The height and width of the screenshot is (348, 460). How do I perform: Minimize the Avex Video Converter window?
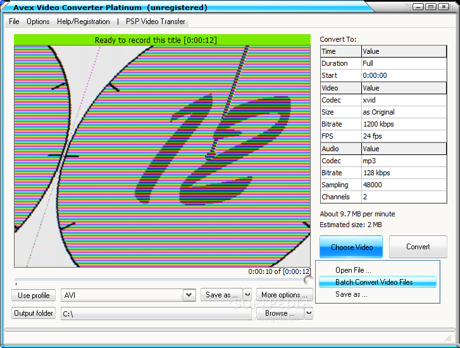click(x=418, y=7)
